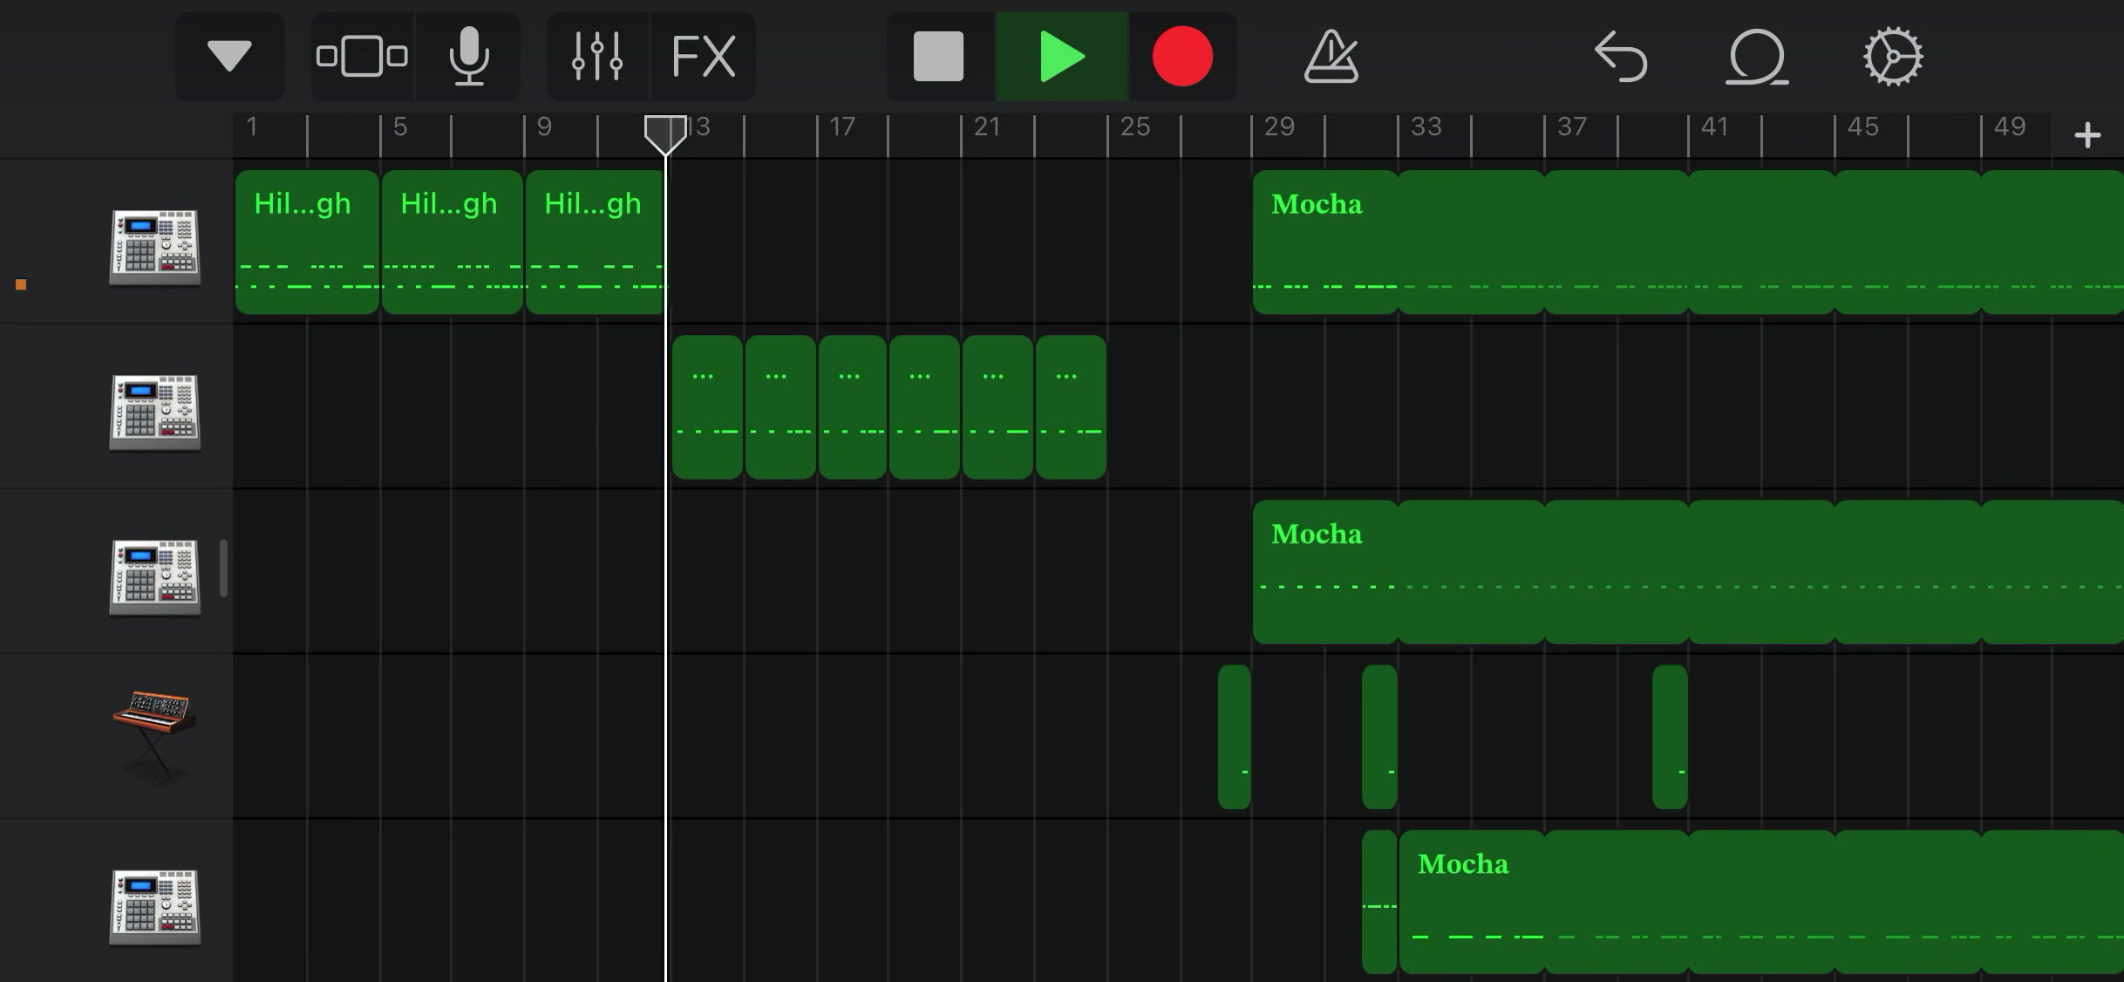Start playback with the green Play button

[1062, 57]
